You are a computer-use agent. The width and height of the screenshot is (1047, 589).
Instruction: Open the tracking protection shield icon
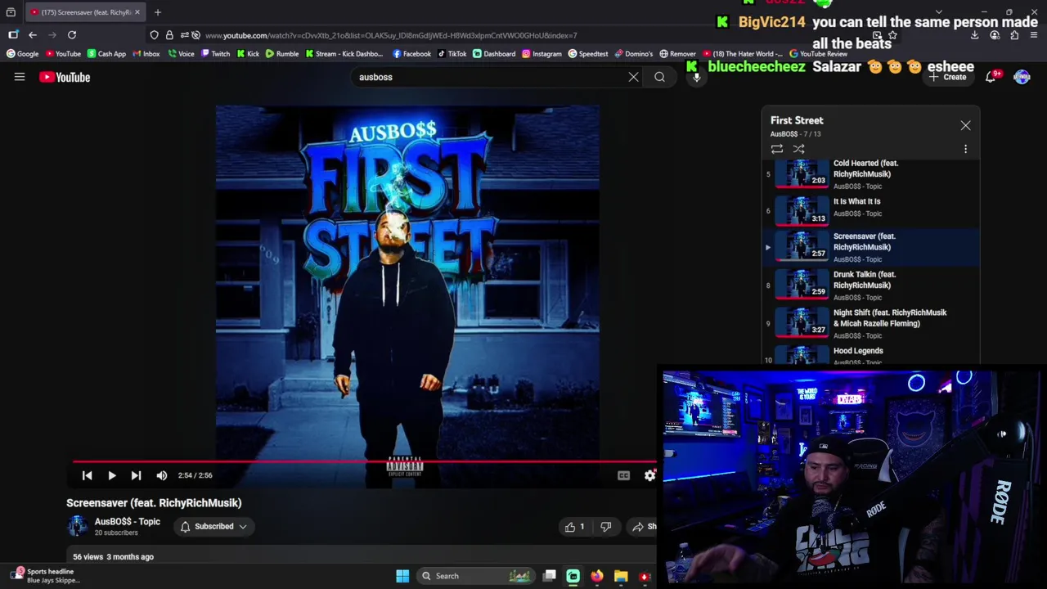(x=154, y=35)
